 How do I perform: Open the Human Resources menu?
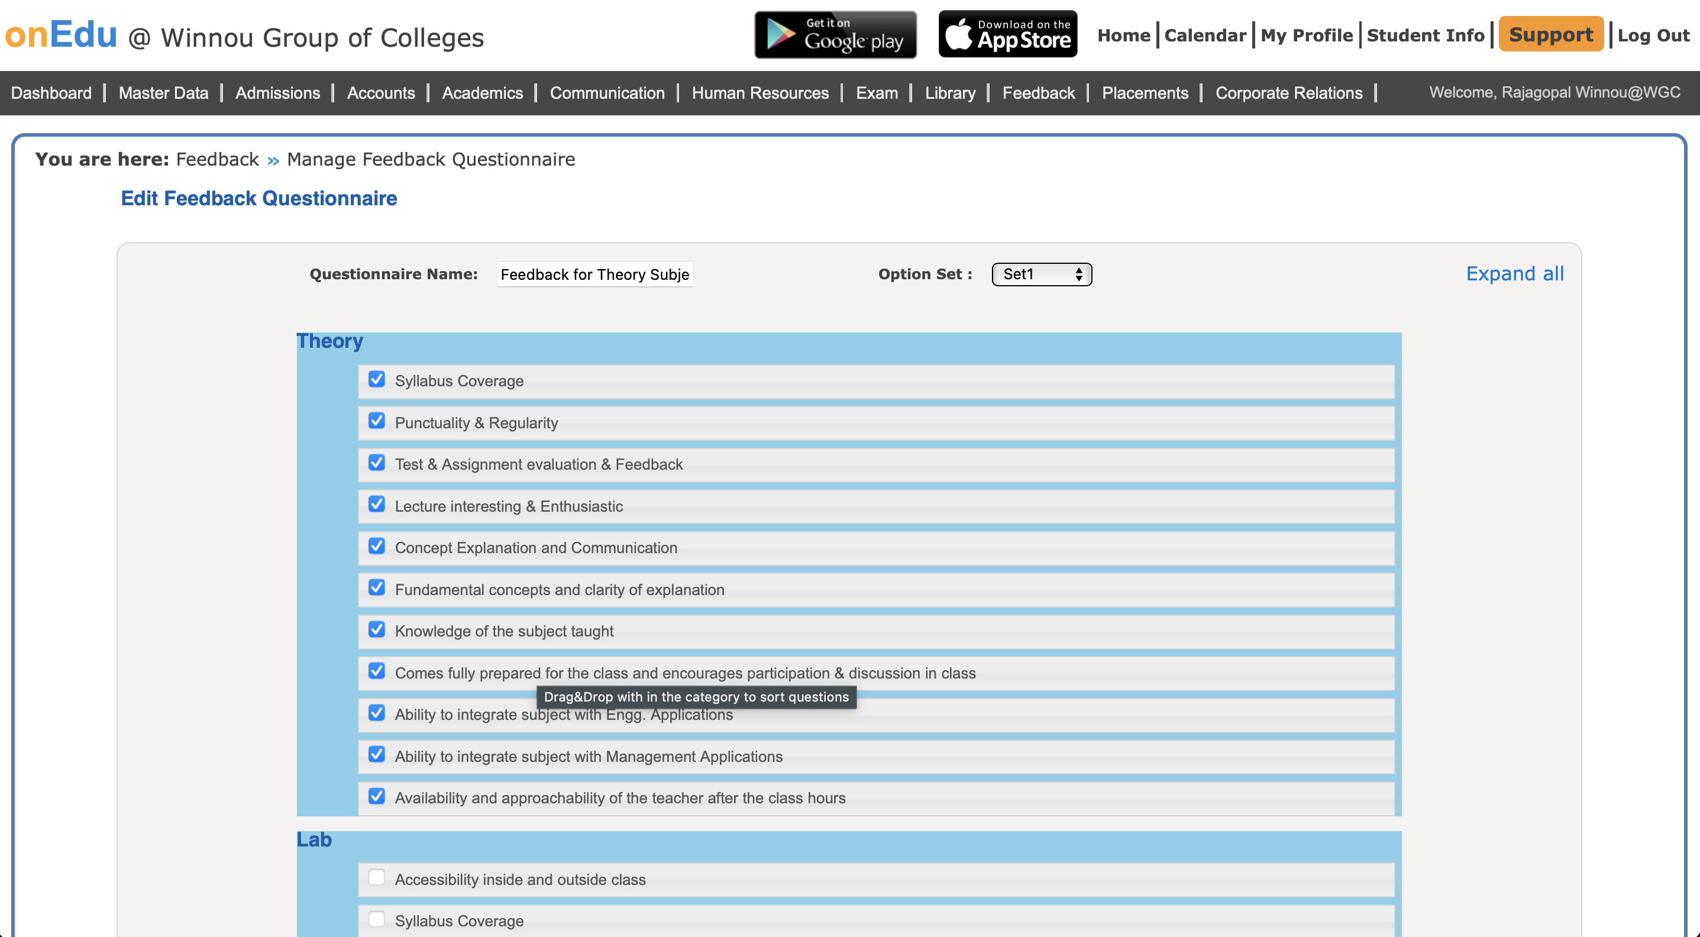point(759,93)
